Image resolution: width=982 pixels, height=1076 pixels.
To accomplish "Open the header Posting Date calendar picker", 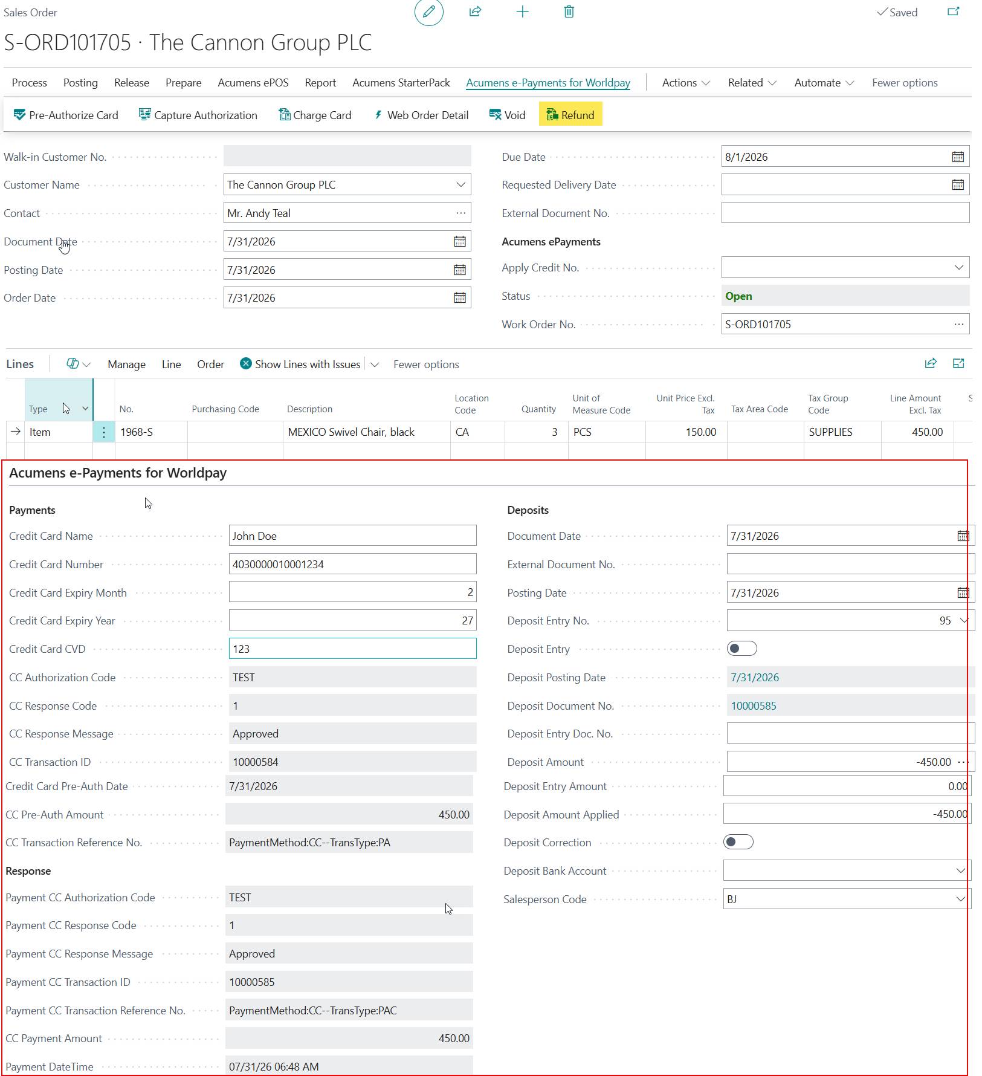I will 460,270.
